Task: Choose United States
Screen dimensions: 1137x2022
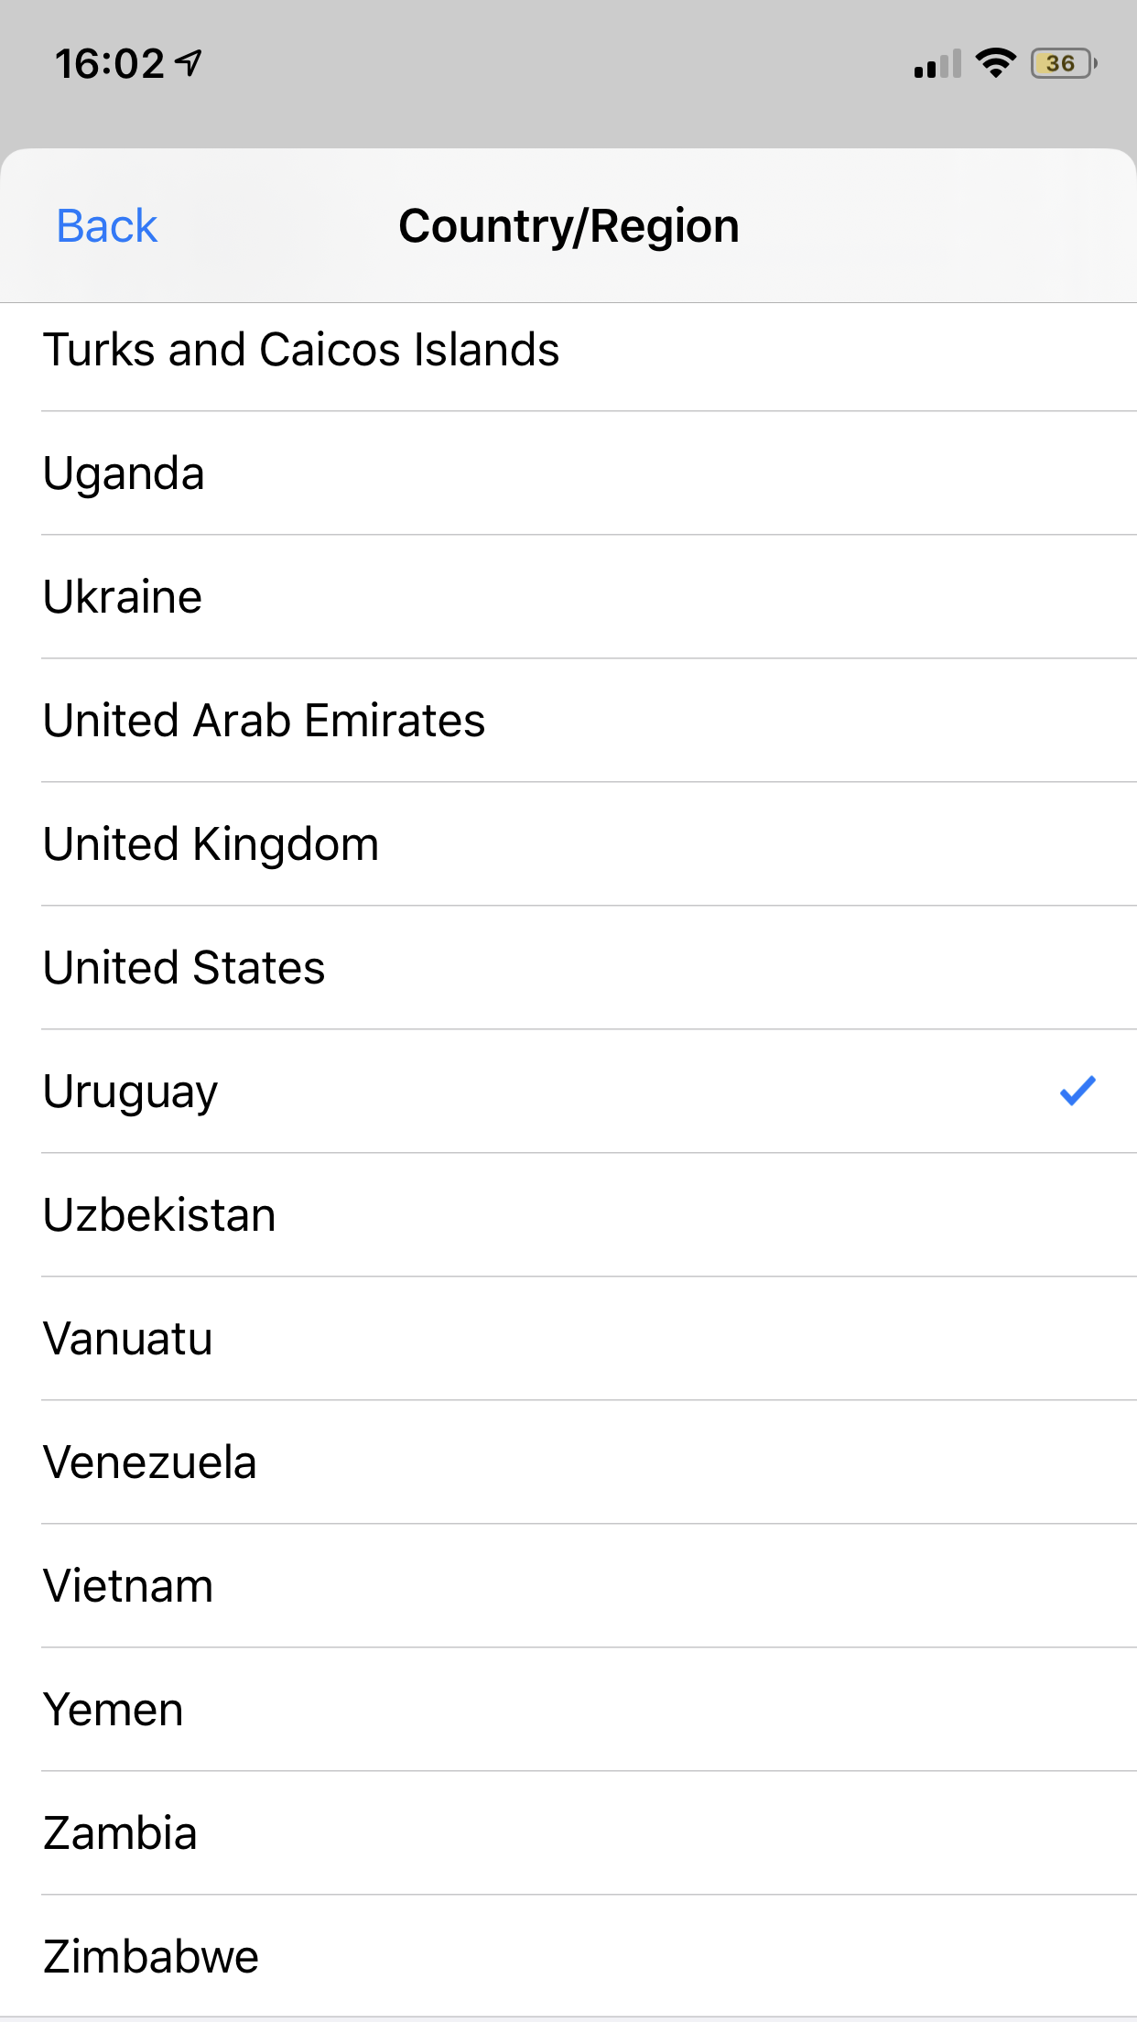Action: pos(184,968)
